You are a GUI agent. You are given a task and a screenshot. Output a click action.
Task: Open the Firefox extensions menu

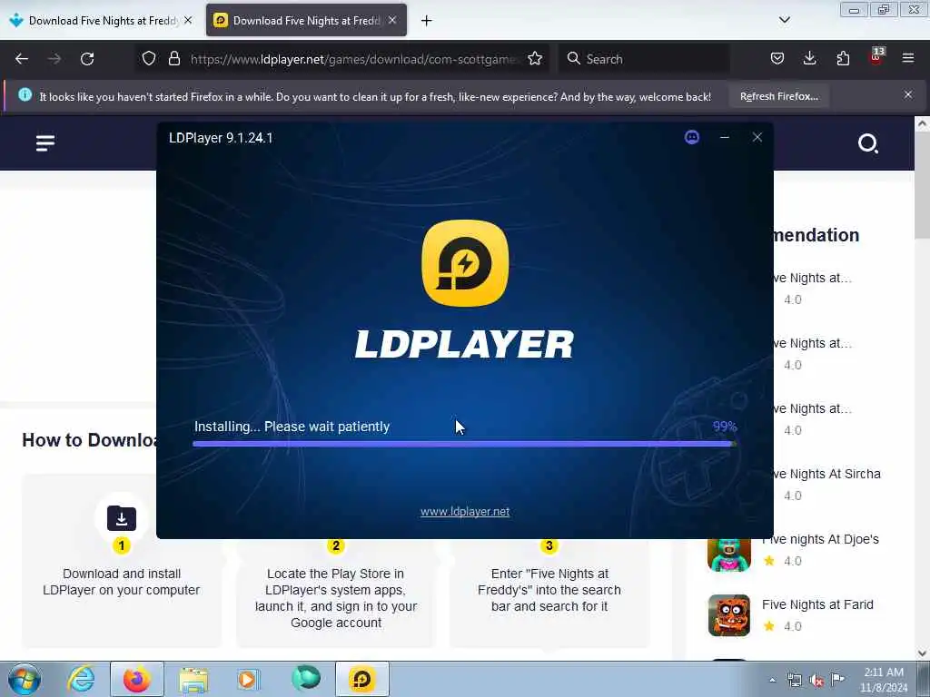click(x=843, y=59)
